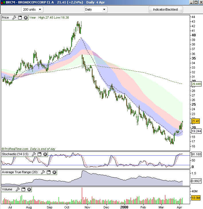The width and height of the screenshot is (203, 209).
Task: Minimize the chart window
Action: 191,2
